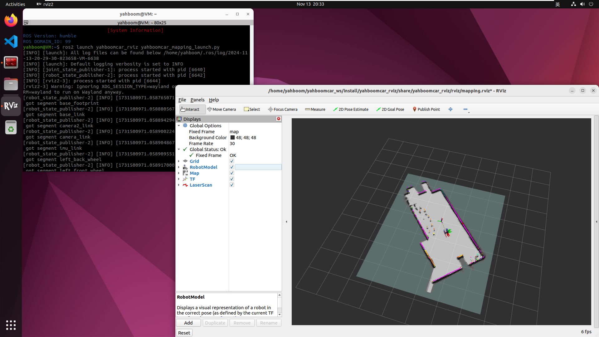Click the Remove display button

click(242, 323)
